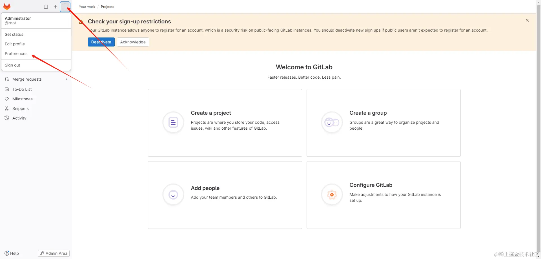Image resolution: width=541 pixels, height=259 pixels.
Task: Click the Merge requests icon
Action: coord(7,79)
